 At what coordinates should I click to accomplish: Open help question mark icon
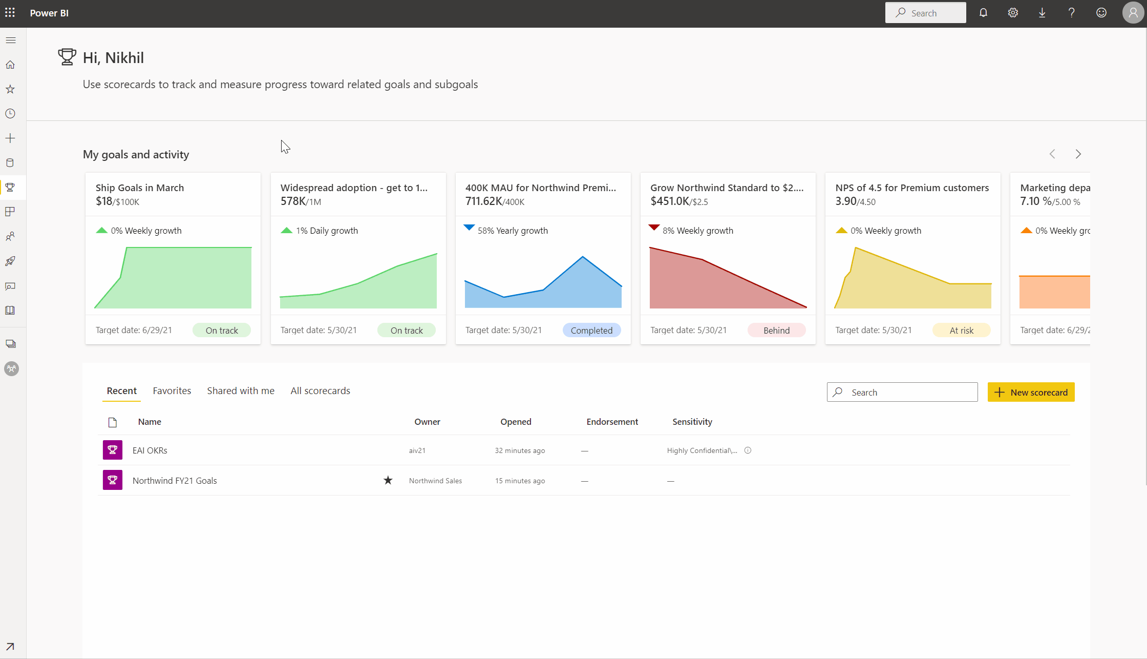point(1071,13)
